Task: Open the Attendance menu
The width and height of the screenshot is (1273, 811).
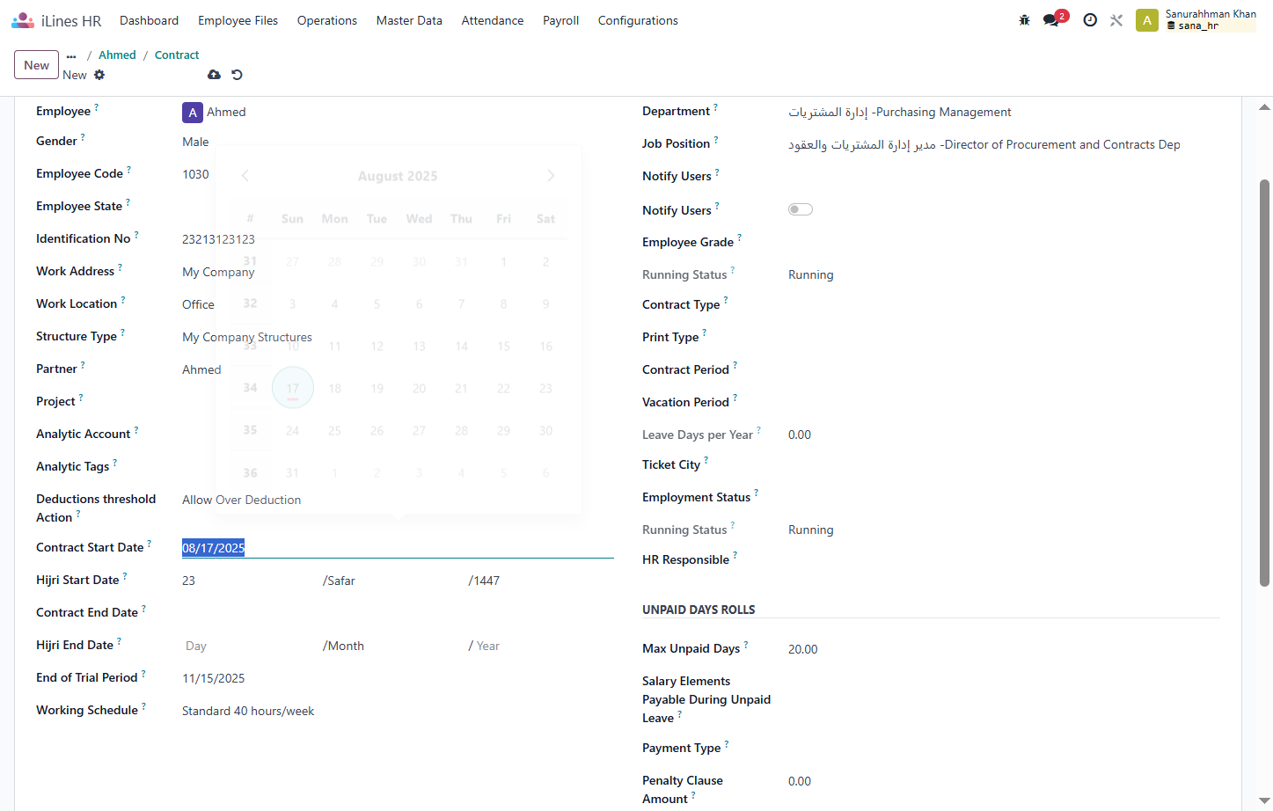Action: point(493,20)
